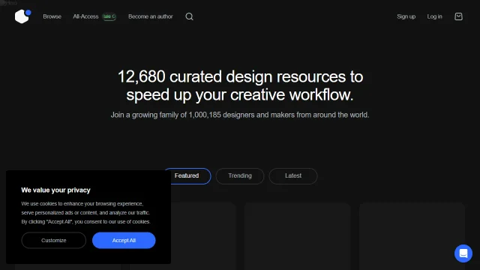Open the shopping cart icon
Screen dimensions: 480x270
pos(458,16)
